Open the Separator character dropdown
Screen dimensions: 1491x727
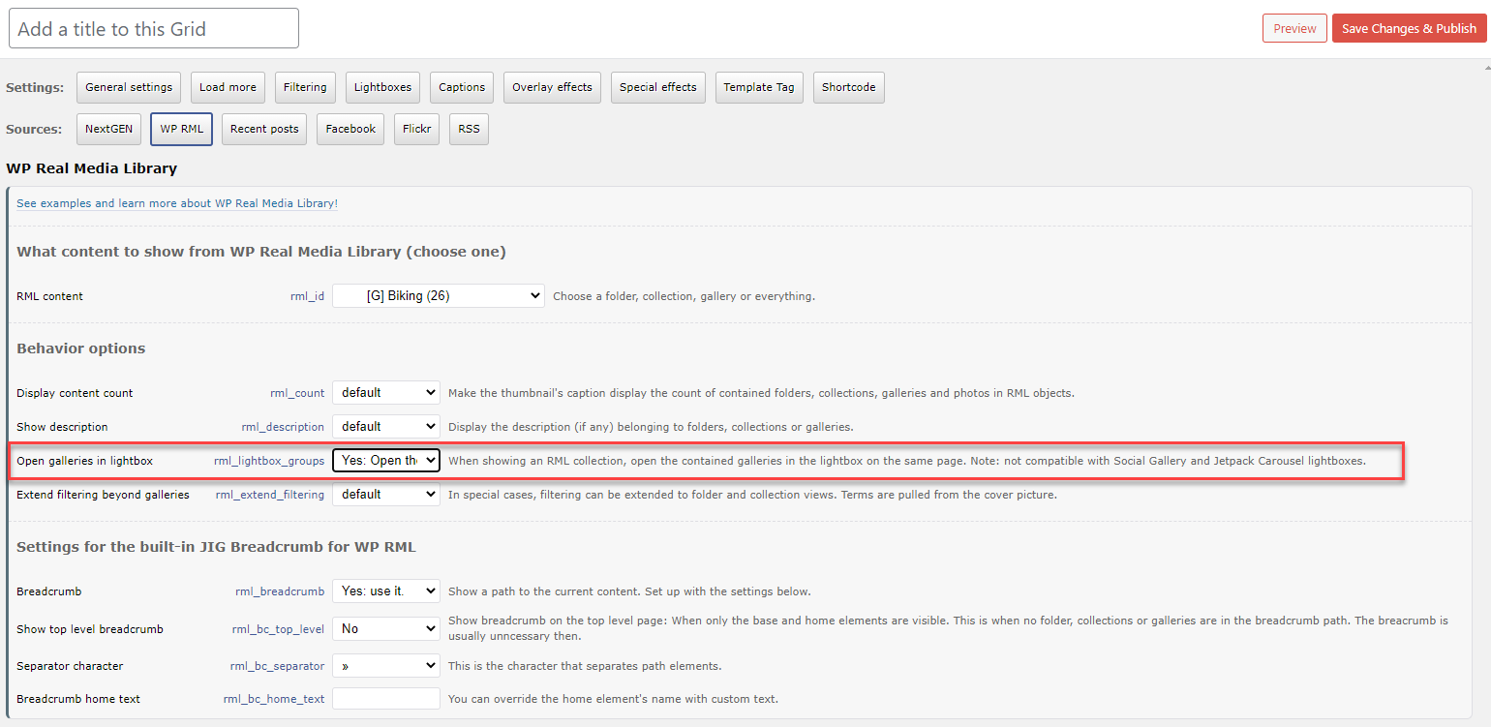click(x=386, y=666)
